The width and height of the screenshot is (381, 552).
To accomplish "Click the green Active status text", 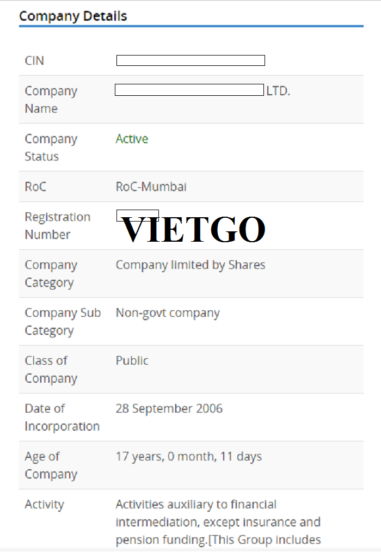I will pyautogui.click(x=132, y=139).
